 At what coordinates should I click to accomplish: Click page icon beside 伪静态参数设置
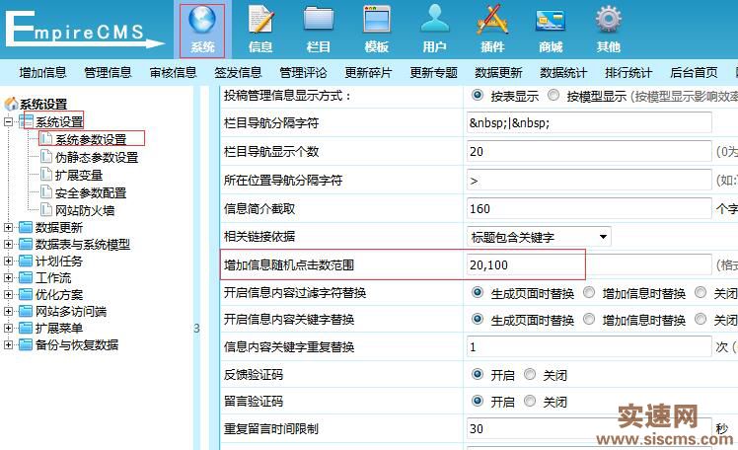(x=46, y=156)
